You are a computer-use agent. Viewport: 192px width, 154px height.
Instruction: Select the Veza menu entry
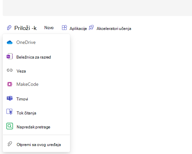pyautogui.click(x=36, y=71)
